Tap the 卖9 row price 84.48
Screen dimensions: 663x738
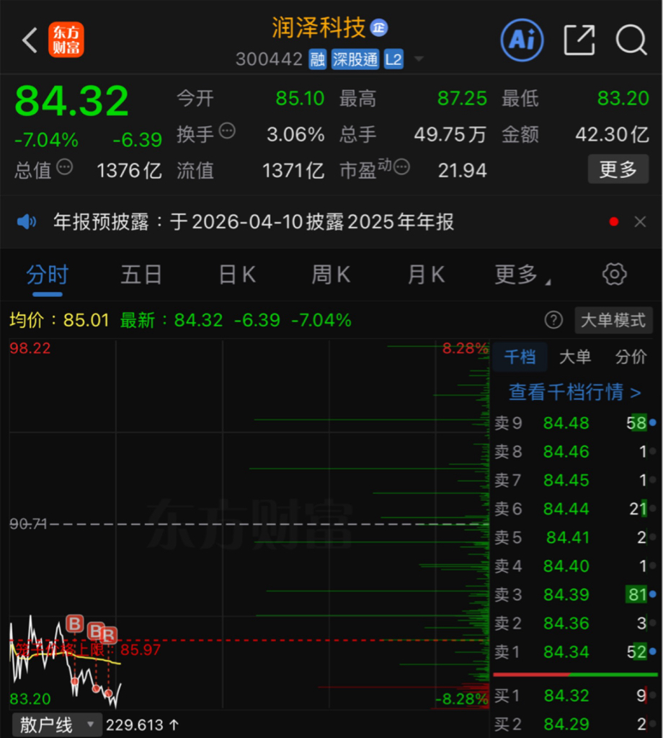tap(566, 423)
